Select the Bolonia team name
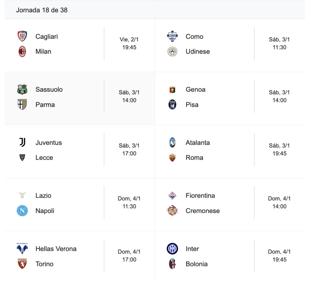This screenshot has height=283, width=323. pyautogui.click(x=197, y=264)
